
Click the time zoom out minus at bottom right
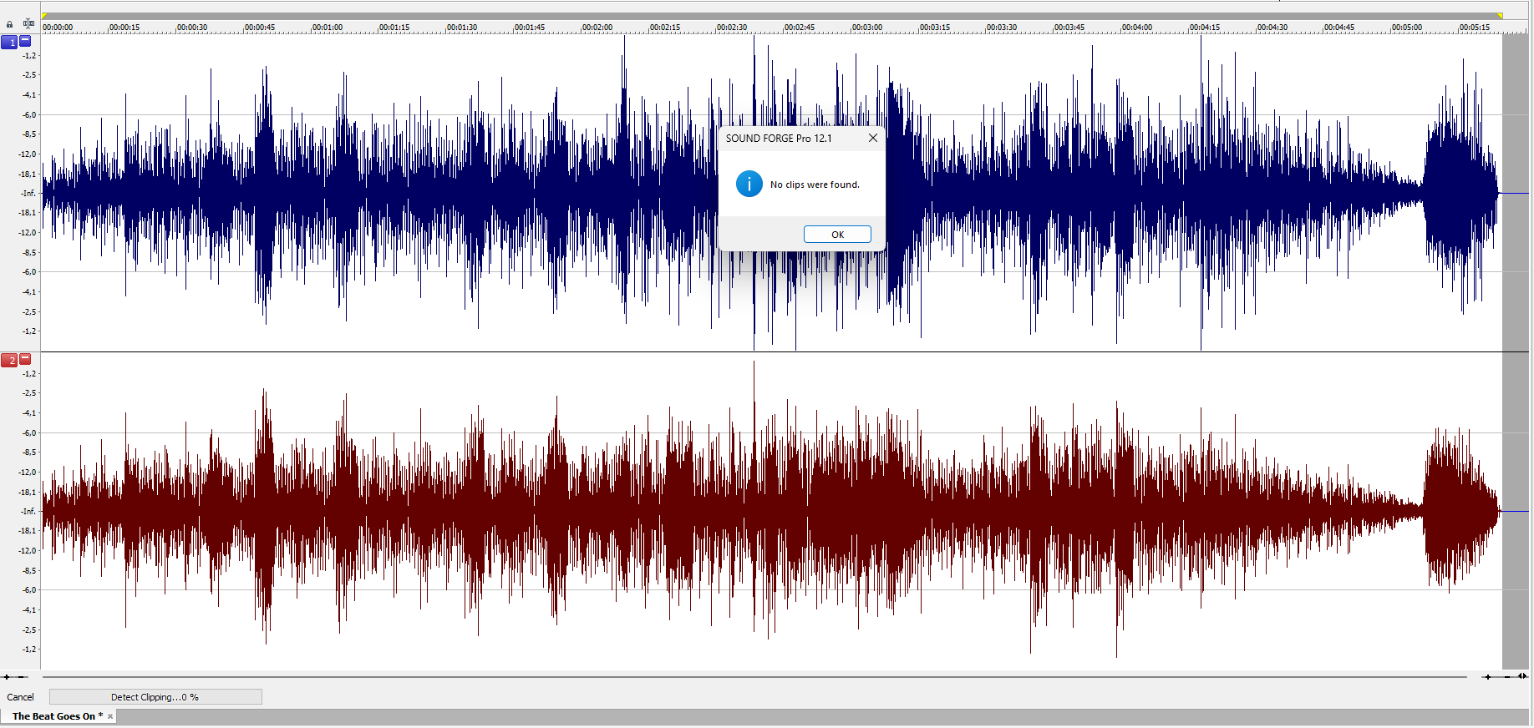1507,677
